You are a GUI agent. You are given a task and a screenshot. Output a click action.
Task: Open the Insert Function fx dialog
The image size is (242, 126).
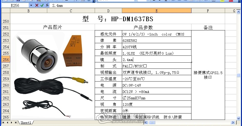click(x=47, y=6)
